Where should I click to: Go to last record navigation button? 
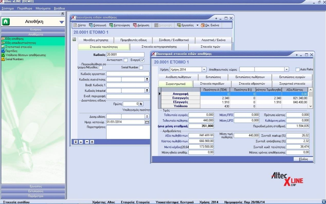coord(92,142)
